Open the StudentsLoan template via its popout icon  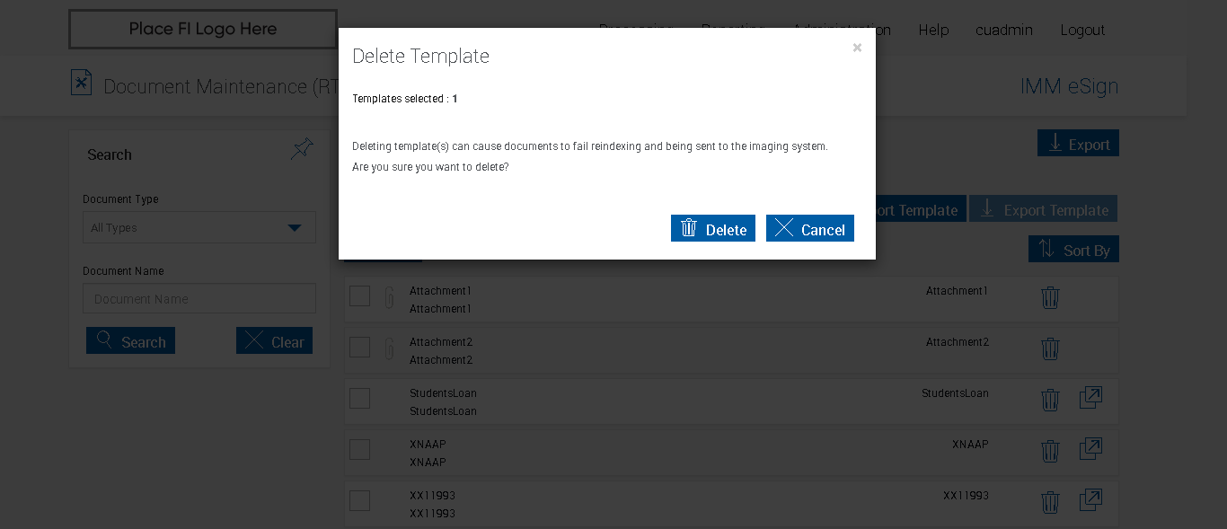pos(1090,398)
